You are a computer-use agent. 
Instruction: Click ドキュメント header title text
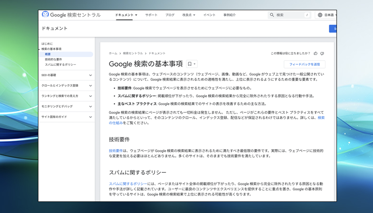[x=54, y=28]
